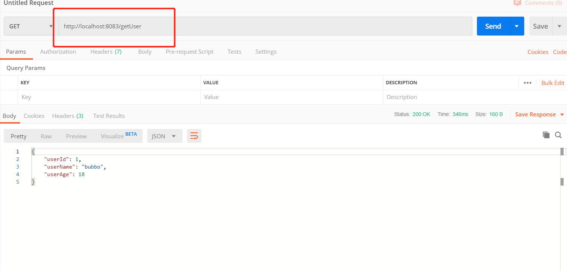Click the 346ms time value
The image size is (567, 271).
(x=460, y=114)
